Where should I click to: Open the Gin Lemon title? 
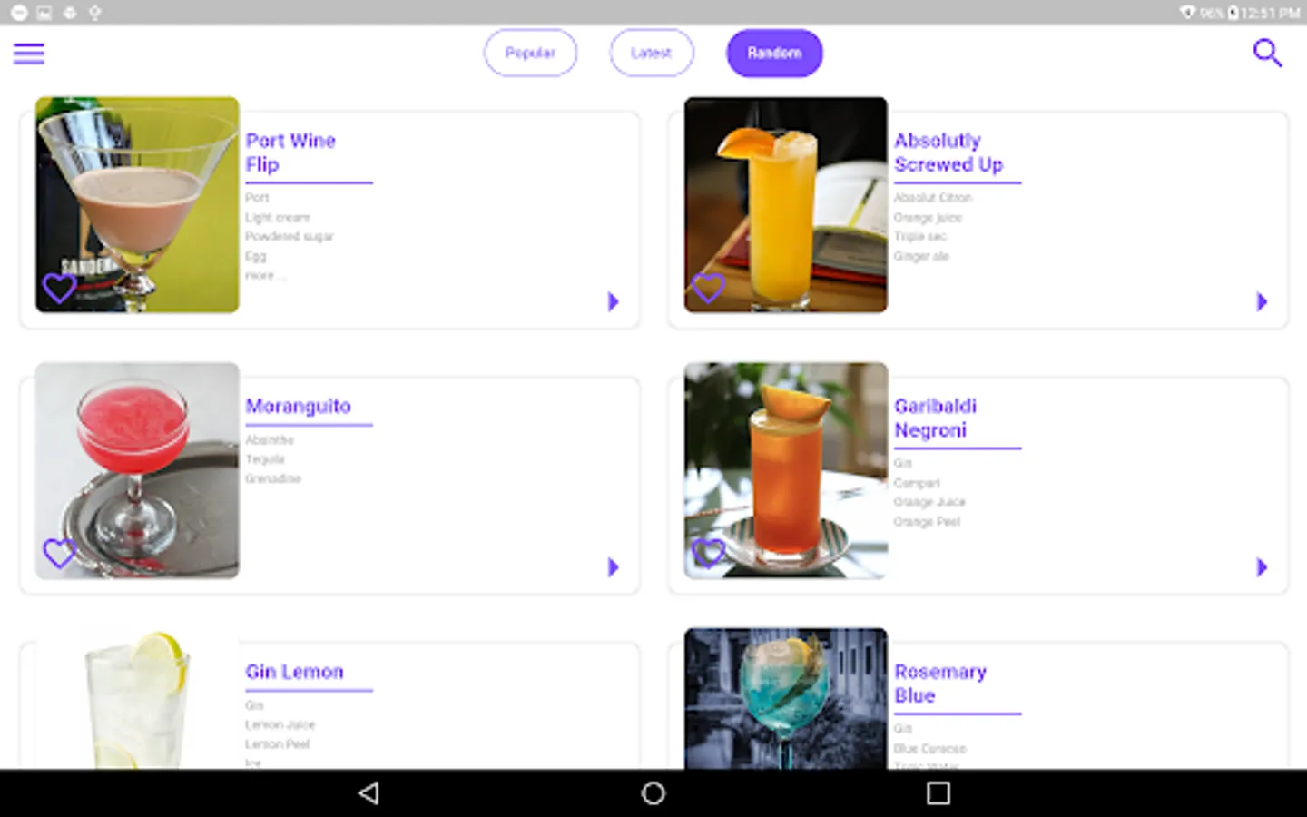tap(294, 672)
